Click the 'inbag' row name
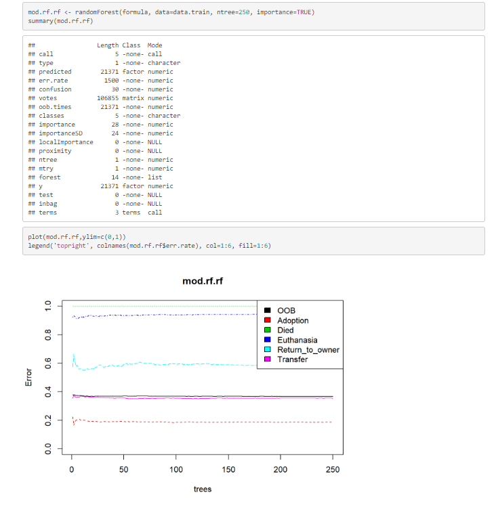This screenshot has height=505, width=498. coord(48,204)
